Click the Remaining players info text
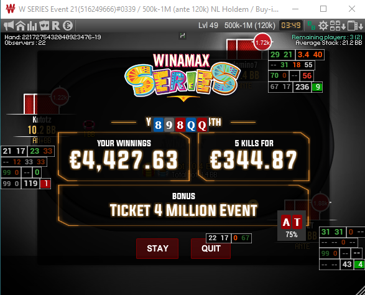This screenshot has height=295, width=365. (327, 37)
